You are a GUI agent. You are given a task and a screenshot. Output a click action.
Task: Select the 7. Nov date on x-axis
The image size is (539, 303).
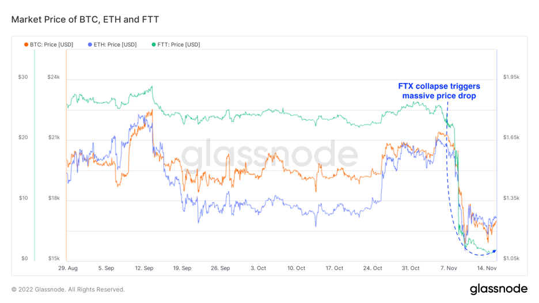448,268
